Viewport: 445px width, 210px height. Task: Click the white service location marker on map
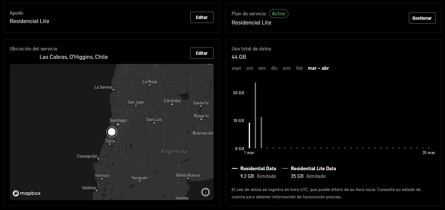click(x=112, y=132)
